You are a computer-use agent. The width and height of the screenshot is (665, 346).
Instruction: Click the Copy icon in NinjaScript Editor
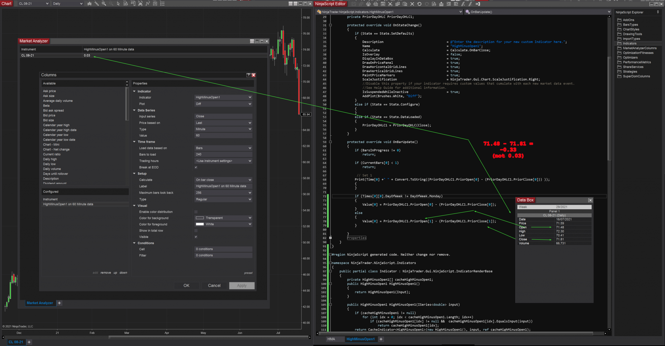[x=397, y=4]
